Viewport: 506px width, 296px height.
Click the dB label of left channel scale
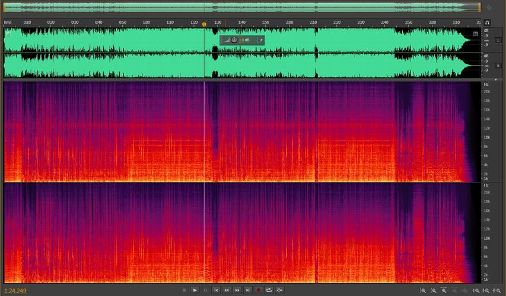click(x=486, y=31)
